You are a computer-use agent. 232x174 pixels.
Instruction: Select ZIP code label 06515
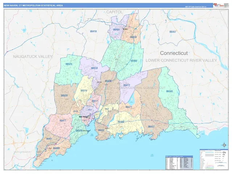tap(75, 111)
